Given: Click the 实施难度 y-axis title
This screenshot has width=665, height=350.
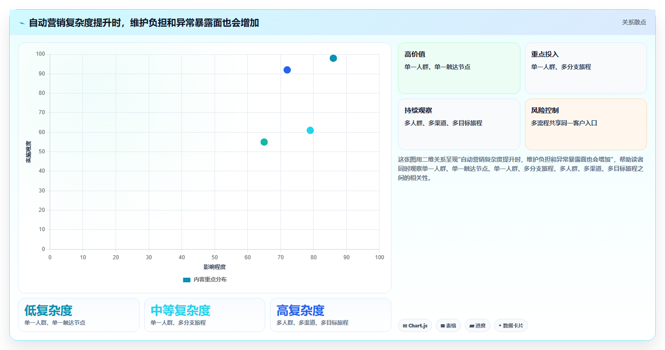Looking at the screenshot, I should tap(29, 152).
